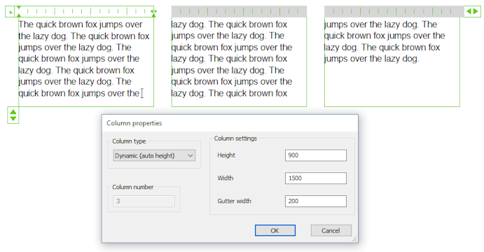Click the Column number group label

click(132, 187)
